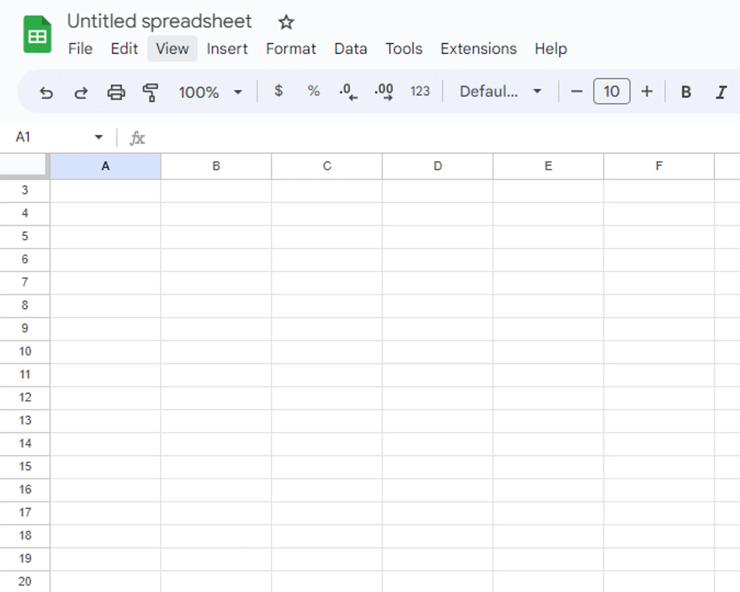Open the Insert menu
Screen dimensions: 740x592
click(x=227, y=49)
